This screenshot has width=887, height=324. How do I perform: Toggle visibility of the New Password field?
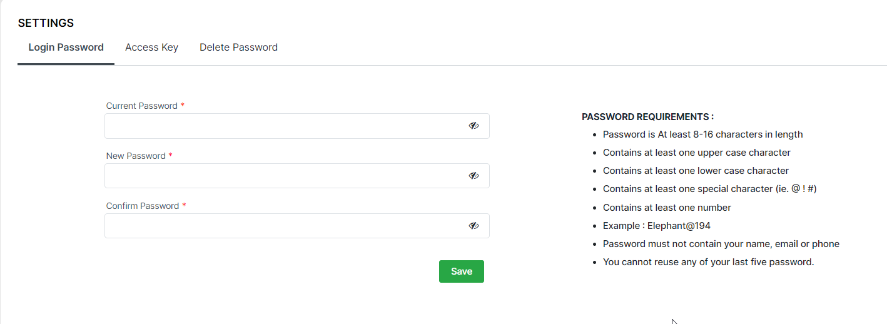point(474,176)
